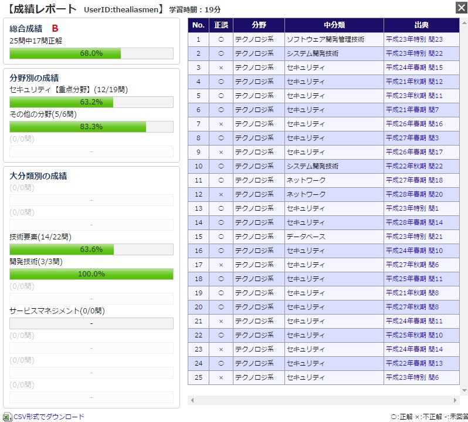The image size is (468, 422).
Task: Open source link 平成21年秋期 問8
Action: click(412, 293)
